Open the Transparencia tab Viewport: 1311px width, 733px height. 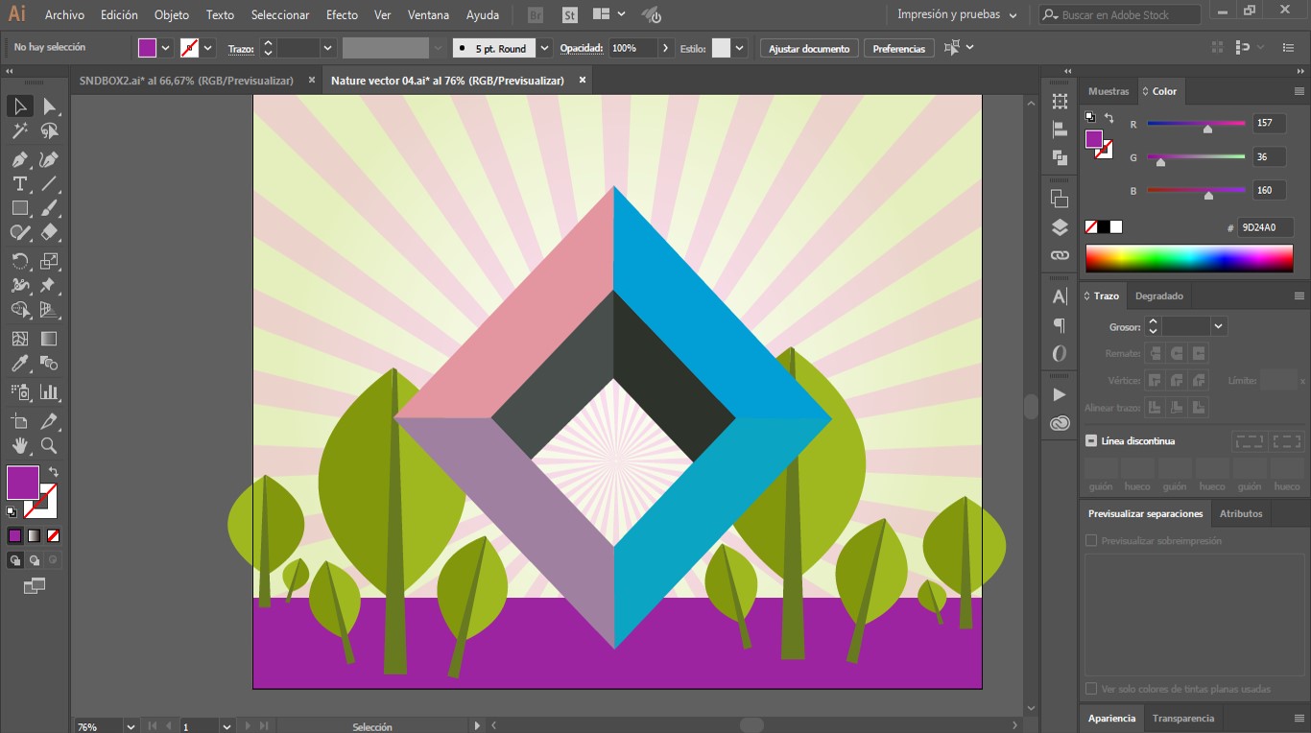click(x=1183, y=718)
